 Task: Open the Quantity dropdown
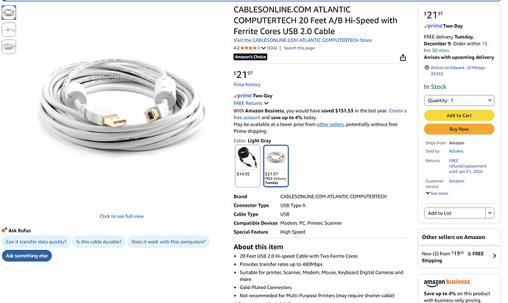click(x=459, y=100)
